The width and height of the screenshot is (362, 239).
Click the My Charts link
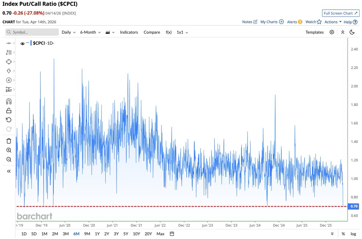(269, 22)
